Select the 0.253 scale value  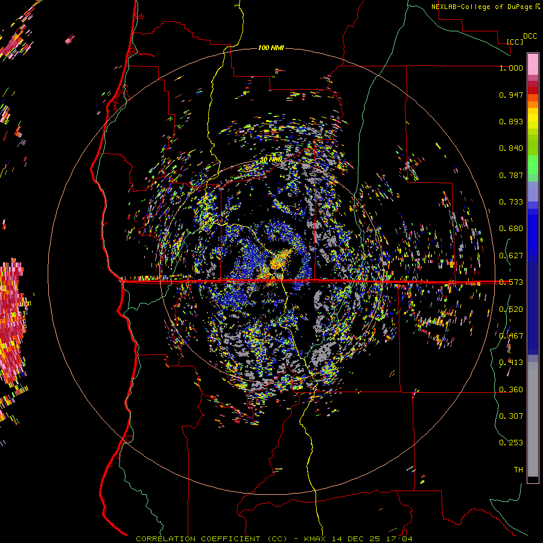pos(511,443)
